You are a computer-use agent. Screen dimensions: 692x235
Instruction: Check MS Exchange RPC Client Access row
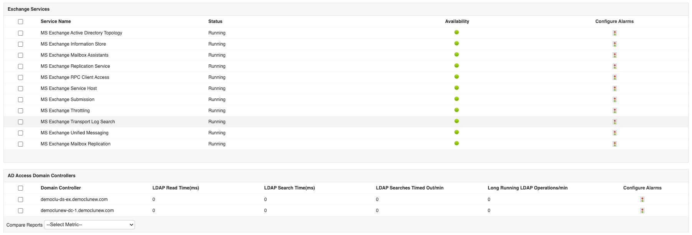coord(20,78)
